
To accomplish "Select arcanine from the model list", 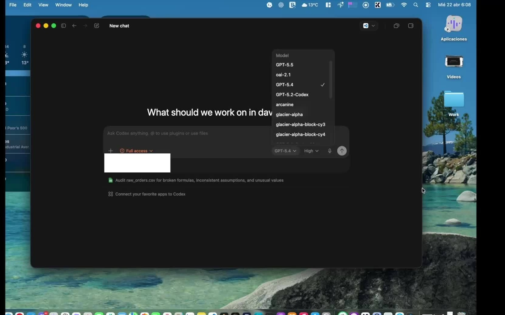I will pos(284,104).
